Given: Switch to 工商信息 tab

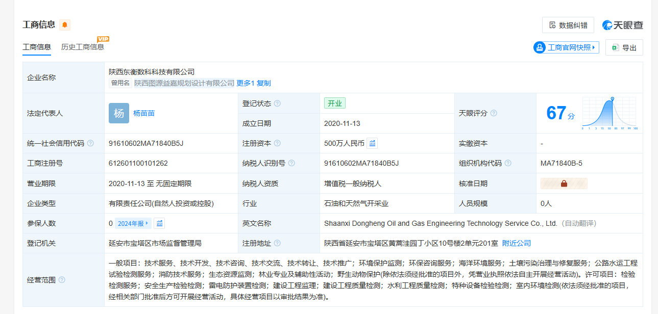Looking at the screenshot, I should 37,47.
